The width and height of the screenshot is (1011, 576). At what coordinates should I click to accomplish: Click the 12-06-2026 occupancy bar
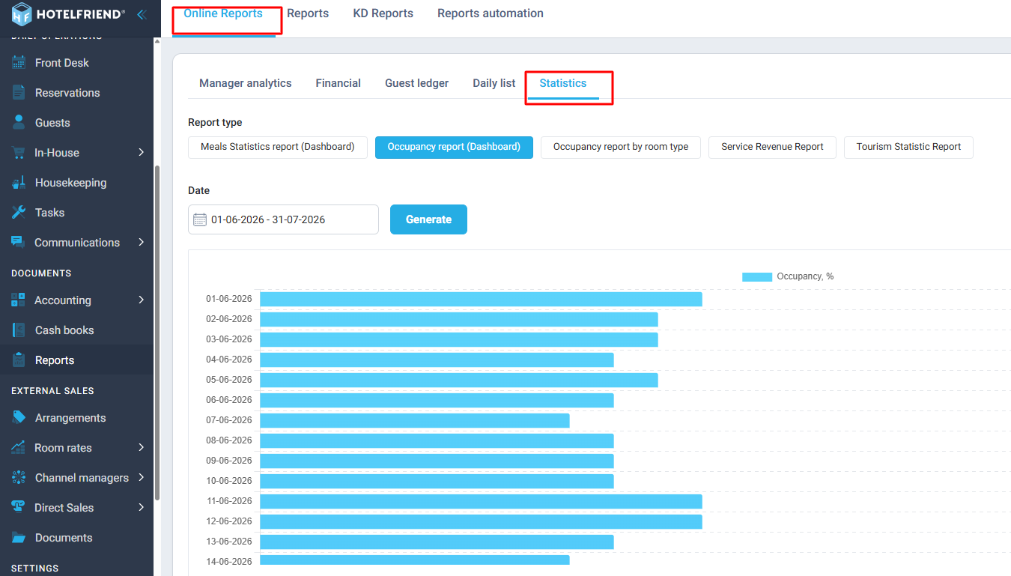[x=481, y=521]
